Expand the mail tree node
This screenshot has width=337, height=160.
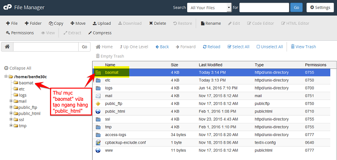tap(11, 101)
